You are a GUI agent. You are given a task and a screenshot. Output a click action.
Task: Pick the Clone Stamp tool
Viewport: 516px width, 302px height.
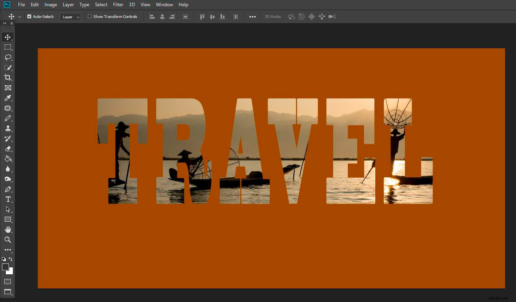(x=8, y=128)
